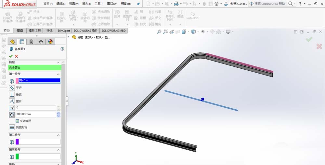The height and width of the screenshot is (165, 325).
Task: Open the 窗口(W) menu
Action: click(112, 4)
